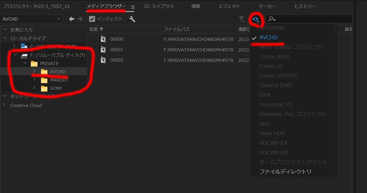Switch to the マーカー tab
This screenshot has height=193, width=367.
point(267,6)
